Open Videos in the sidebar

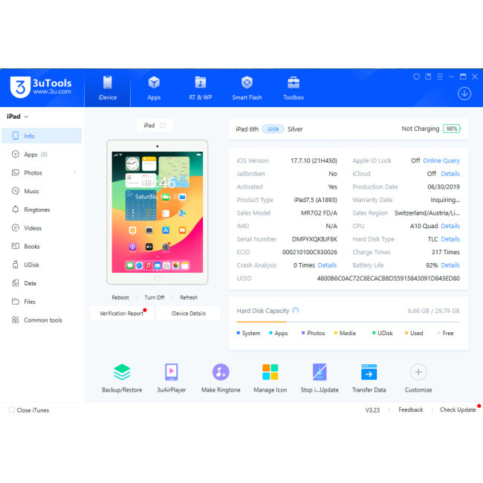(42, 228)
